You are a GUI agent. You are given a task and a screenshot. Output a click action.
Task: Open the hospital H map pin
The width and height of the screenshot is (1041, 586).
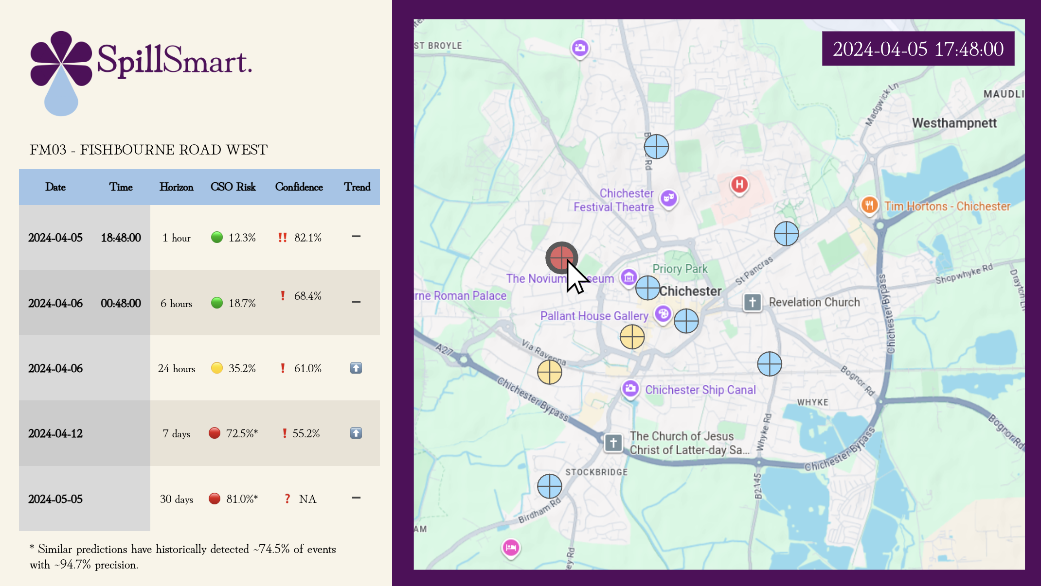[x=739, y=185]
